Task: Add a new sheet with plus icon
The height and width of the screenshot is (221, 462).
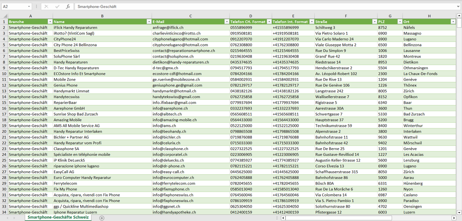Action: [102, 218]
